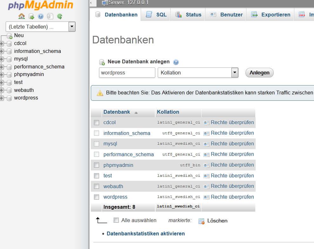Sort by Datenbank column header

click(x=117, y=112)
